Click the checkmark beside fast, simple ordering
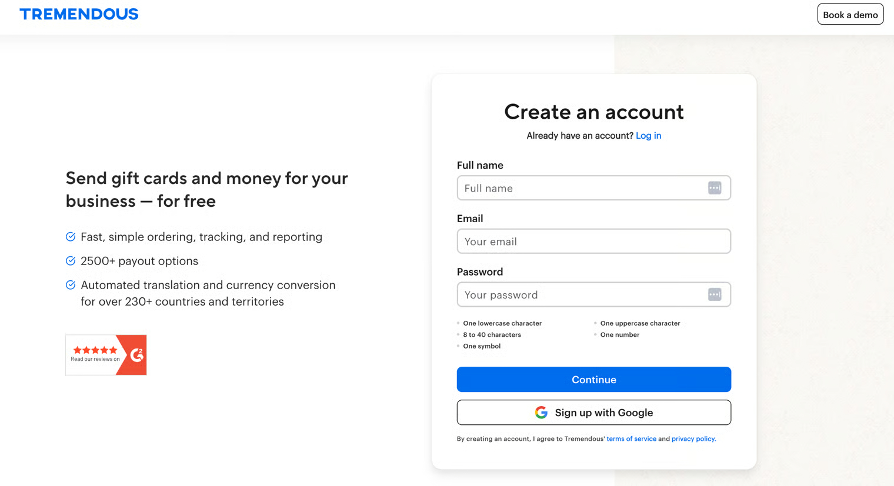The image size is (894, 486). coord(71,237)
